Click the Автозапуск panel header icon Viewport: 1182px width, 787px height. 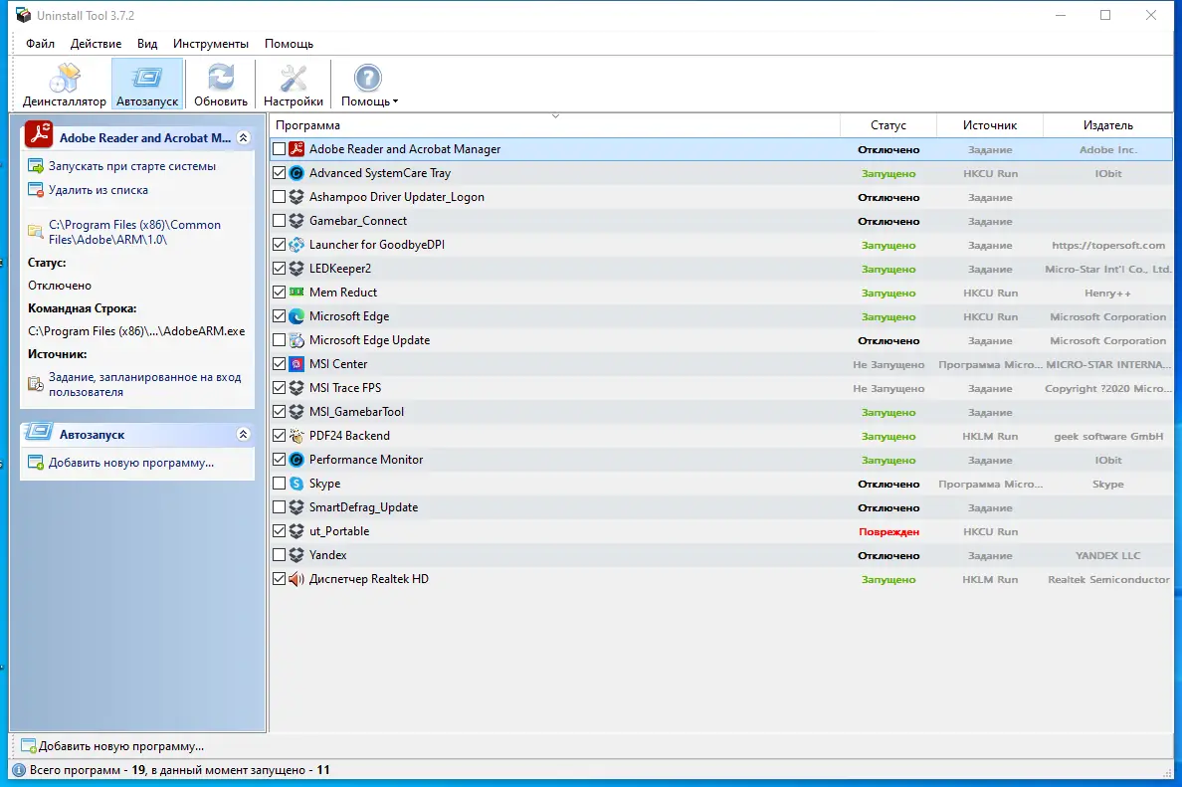coord(39,433)
